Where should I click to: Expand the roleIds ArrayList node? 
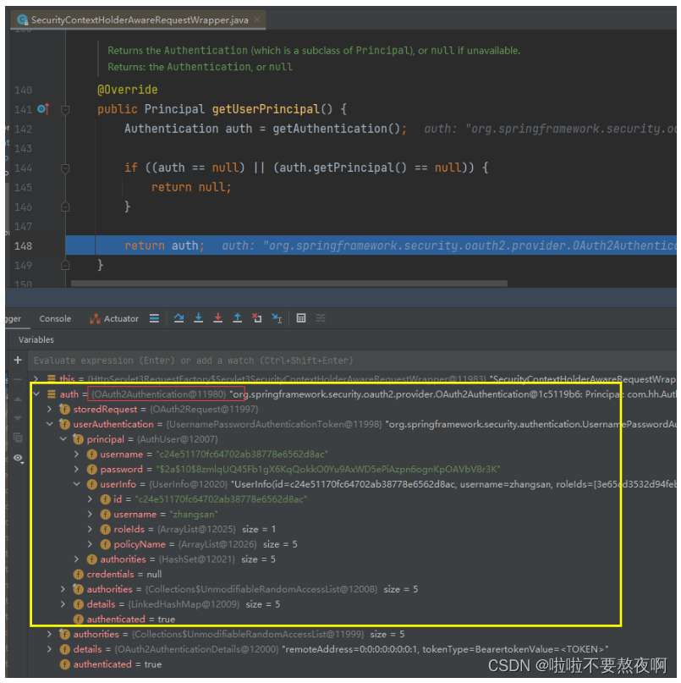[x=91, y=529]
